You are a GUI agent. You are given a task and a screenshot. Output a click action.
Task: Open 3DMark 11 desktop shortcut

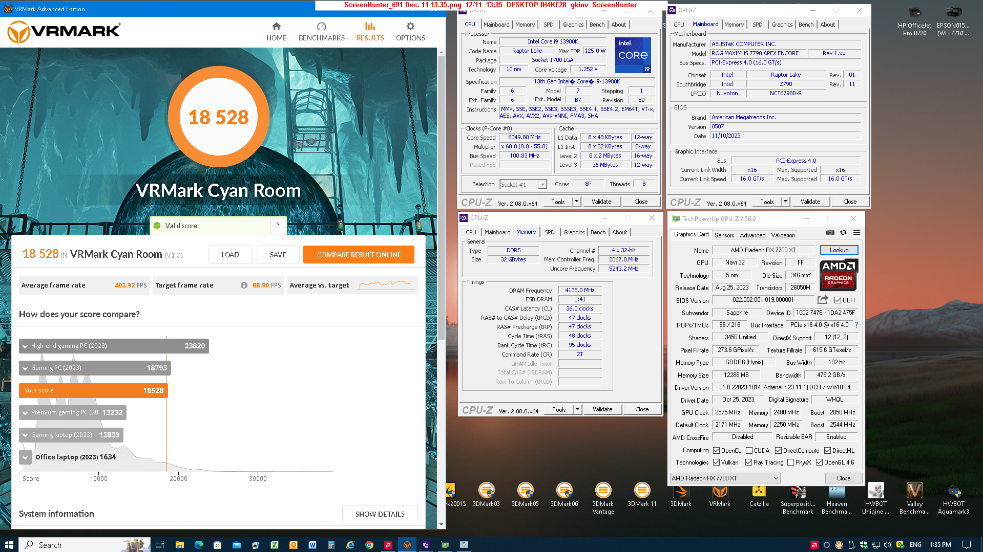642,495
